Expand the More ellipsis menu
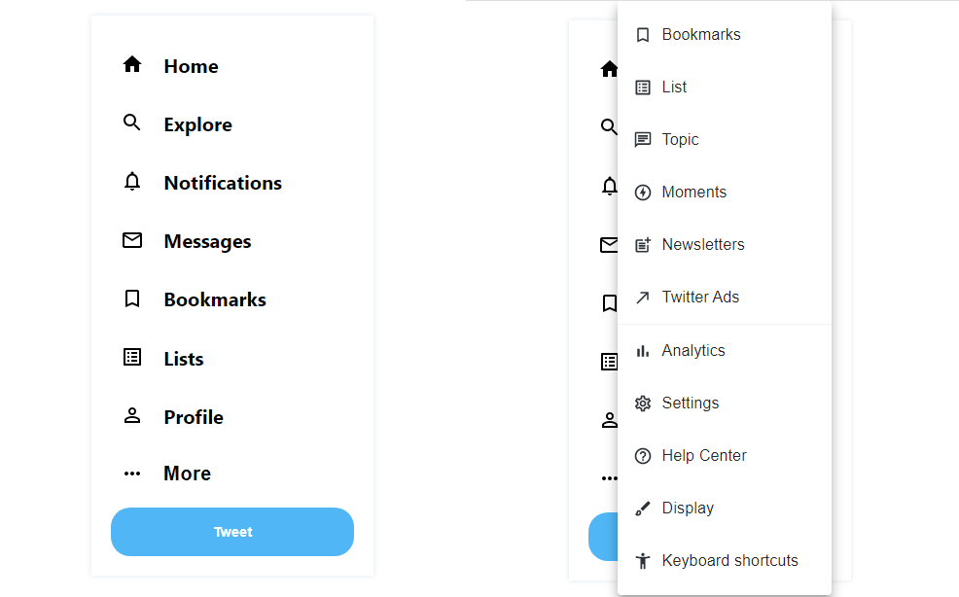The image size is (959, 597). tap(132, 474)
